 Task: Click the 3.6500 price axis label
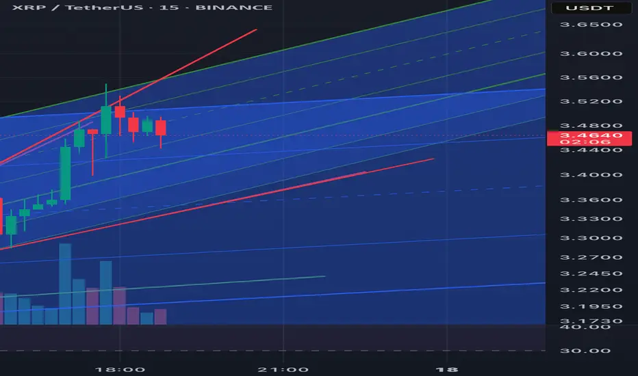(x=591, y=25)
